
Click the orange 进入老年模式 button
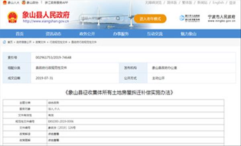tap(150, 19)
